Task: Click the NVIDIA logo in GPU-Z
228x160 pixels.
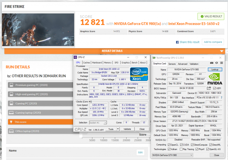Action: 215,79
